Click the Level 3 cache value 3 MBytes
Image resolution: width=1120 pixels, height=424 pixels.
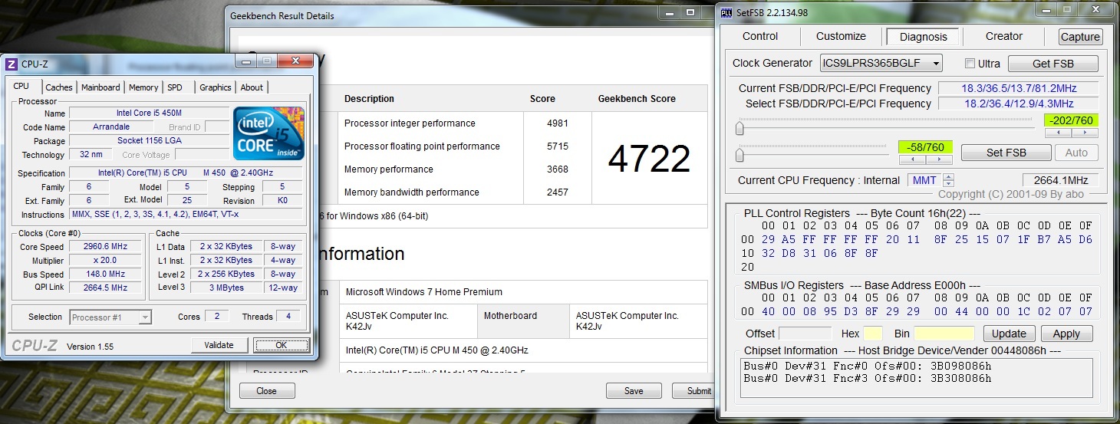click(x=227, y=288)
